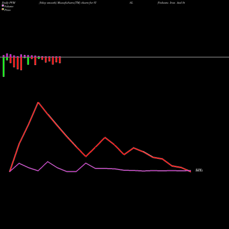This screenshot has width=229, height=229.
Task: Click the Vedanta Iron And St title
Action: tap(171, 3)
